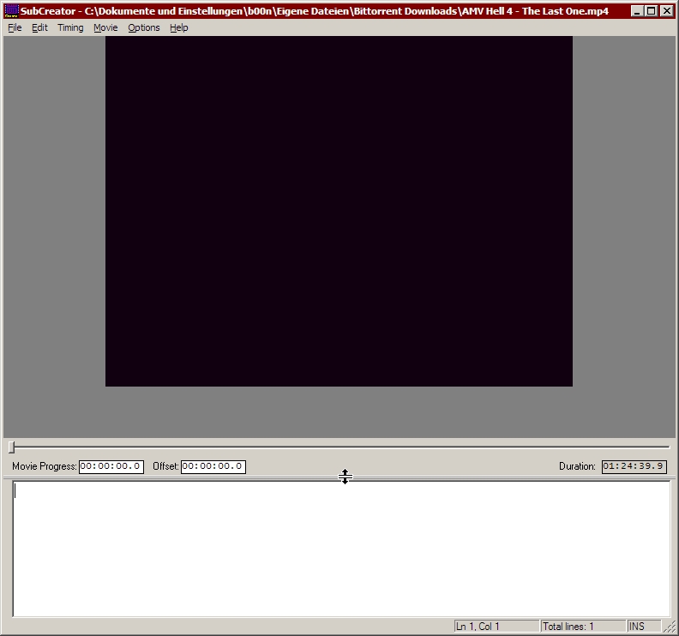
Task: Click the black video preview area
Action: click(339, 211)
